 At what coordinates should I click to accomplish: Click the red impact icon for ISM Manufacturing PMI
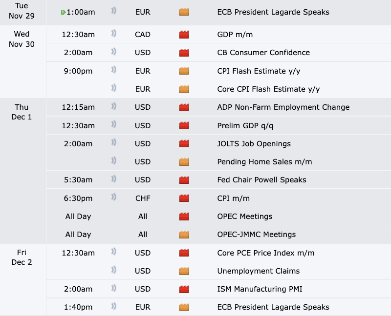(184, 289)
